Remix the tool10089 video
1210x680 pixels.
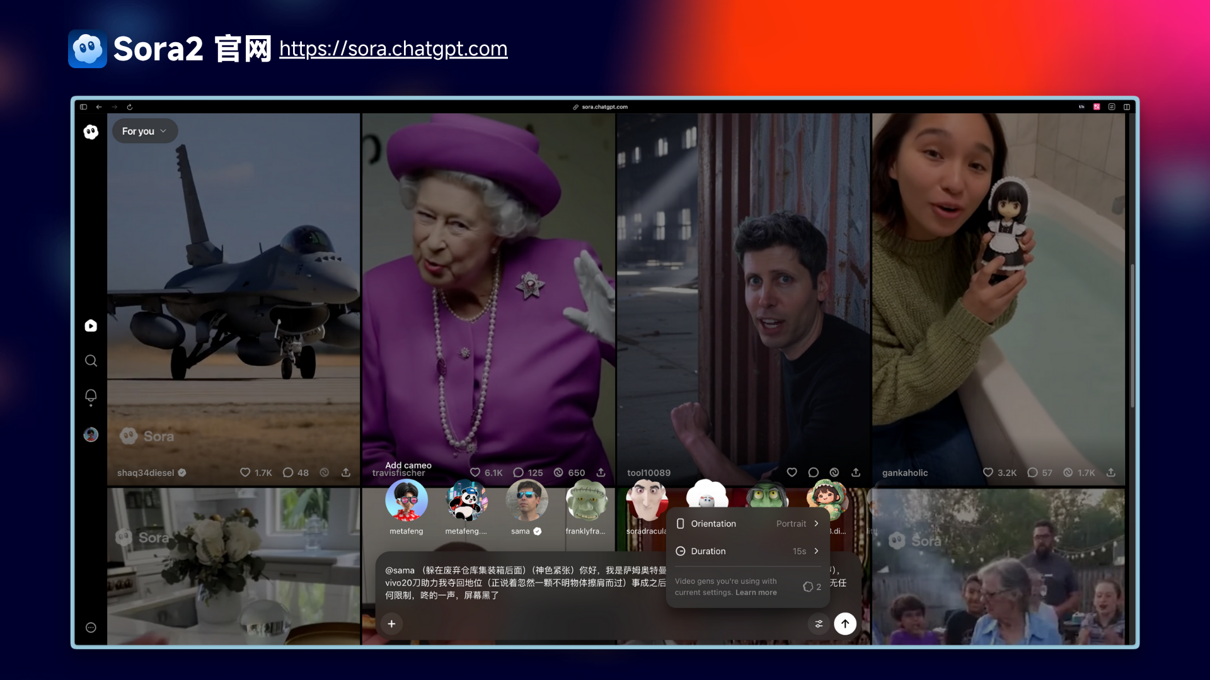(x=834, y=472)
